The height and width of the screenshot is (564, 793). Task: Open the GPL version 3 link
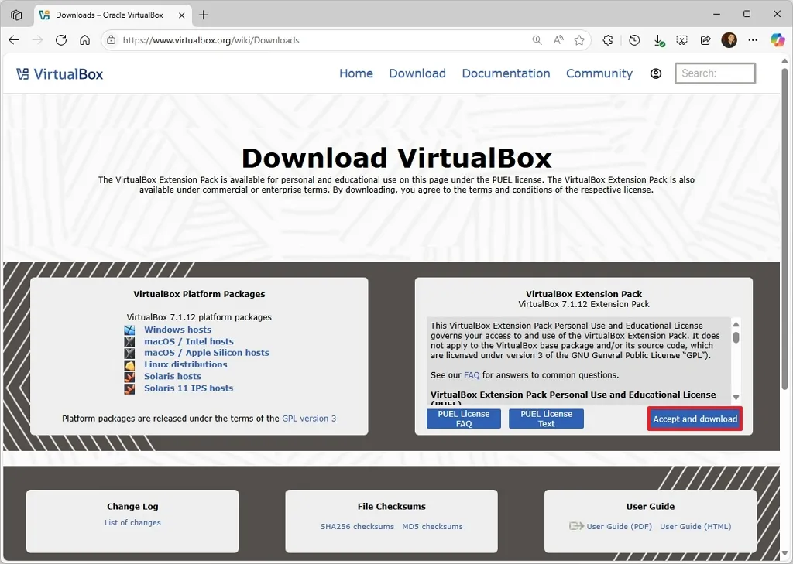pos(309,419)
